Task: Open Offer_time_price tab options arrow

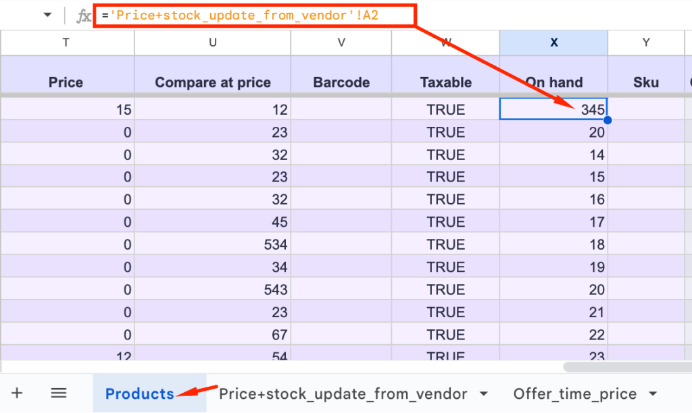Action: coord(652,394)
